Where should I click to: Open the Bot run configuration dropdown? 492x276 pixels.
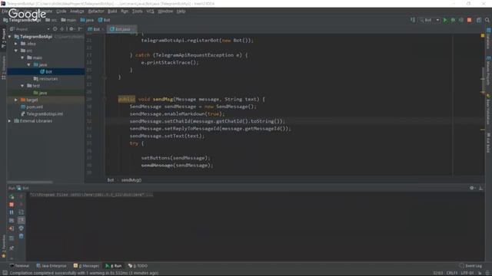point(430,20)
